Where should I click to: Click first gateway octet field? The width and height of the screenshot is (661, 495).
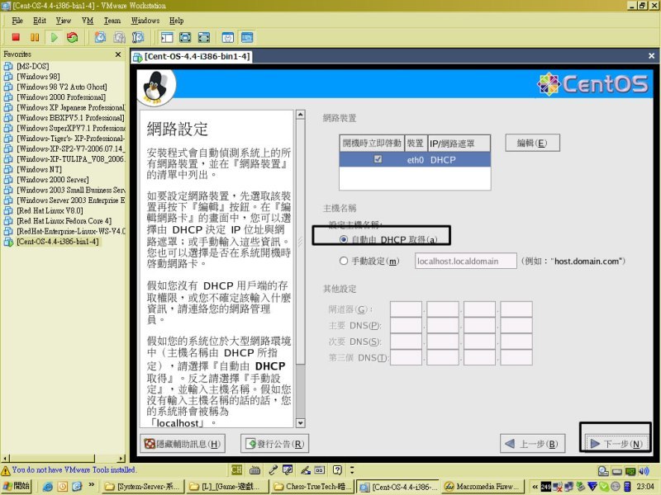[406, 309]
